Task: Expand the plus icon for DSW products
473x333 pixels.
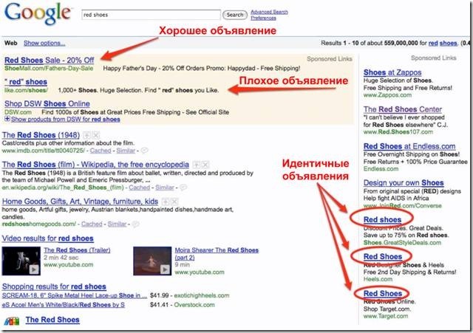Action: tap(7, 119)
